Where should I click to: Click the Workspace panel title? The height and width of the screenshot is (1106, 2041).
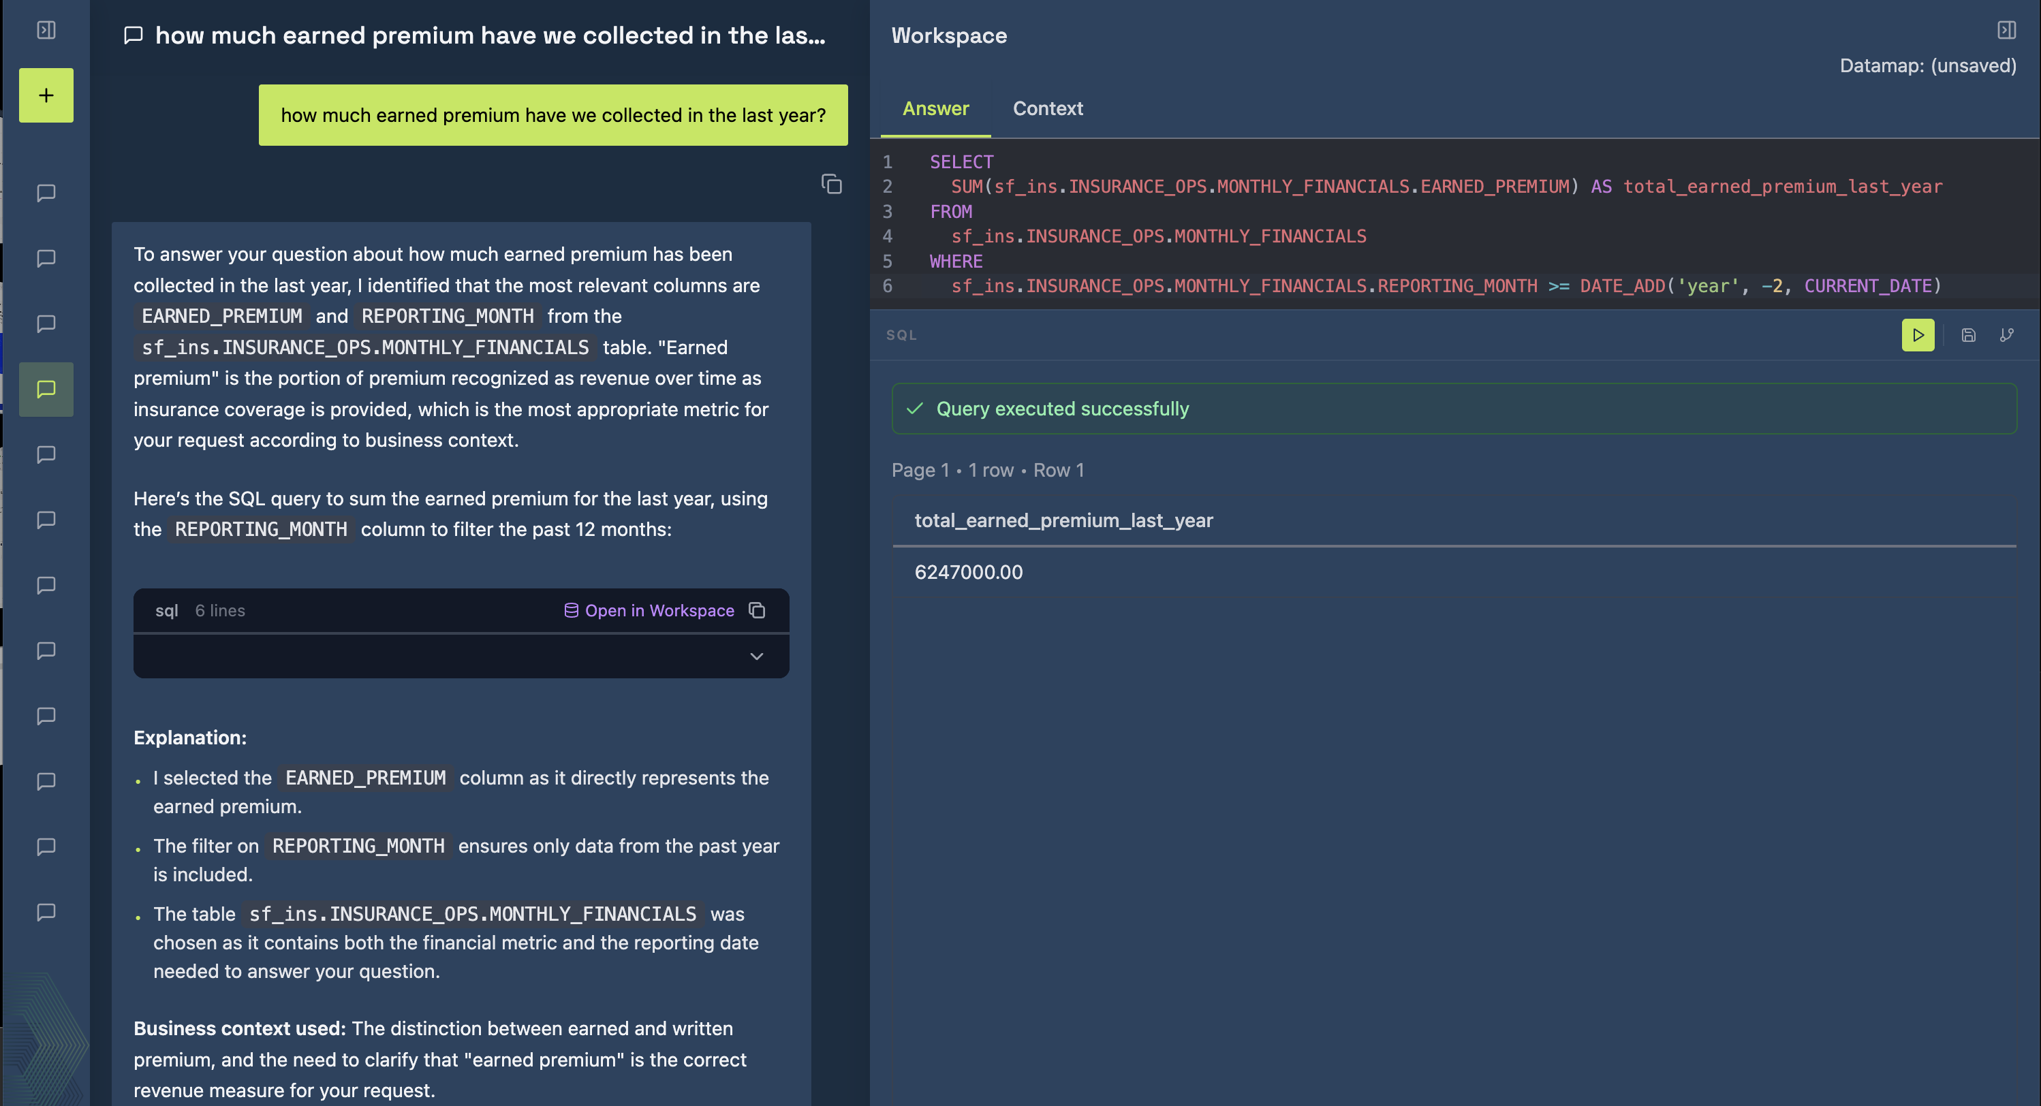(948, 35)
